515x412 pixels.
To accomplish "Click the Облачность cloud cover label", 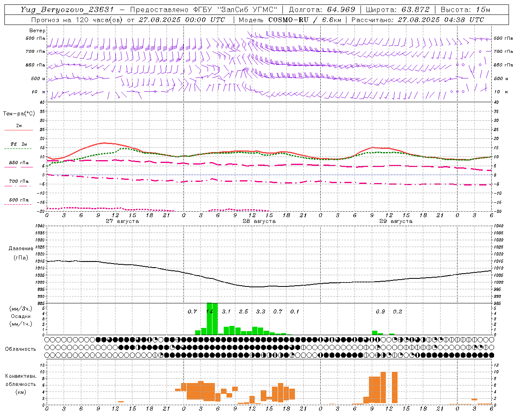I will (x=21, y=349).
